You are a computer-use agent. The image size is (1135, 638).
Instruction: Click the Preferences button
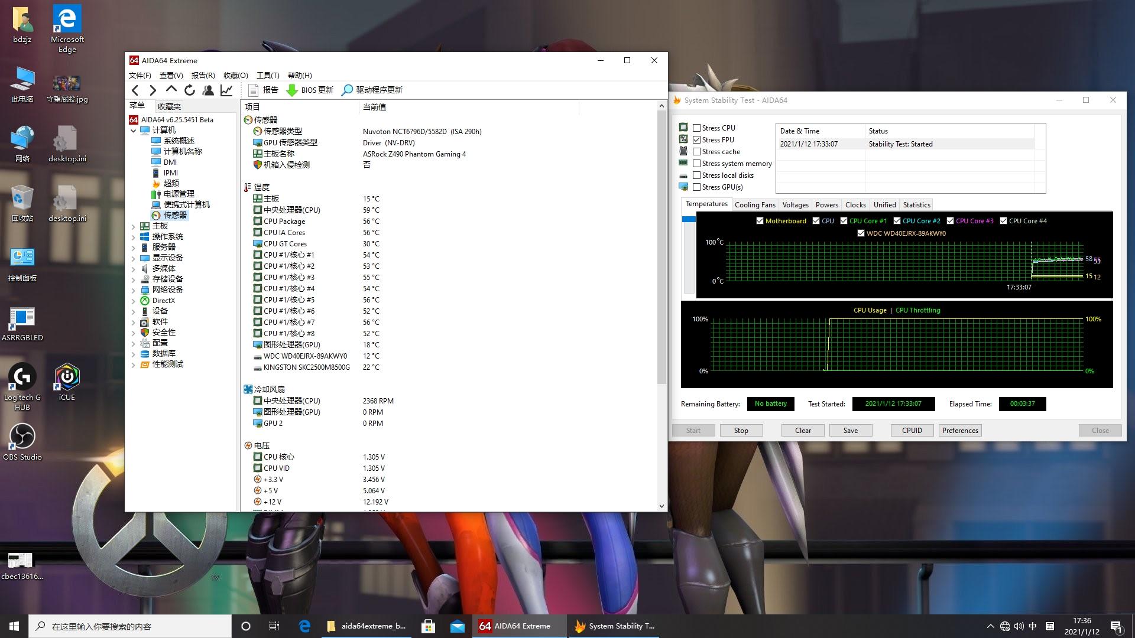pyautogui.click(x=960, y=431)
